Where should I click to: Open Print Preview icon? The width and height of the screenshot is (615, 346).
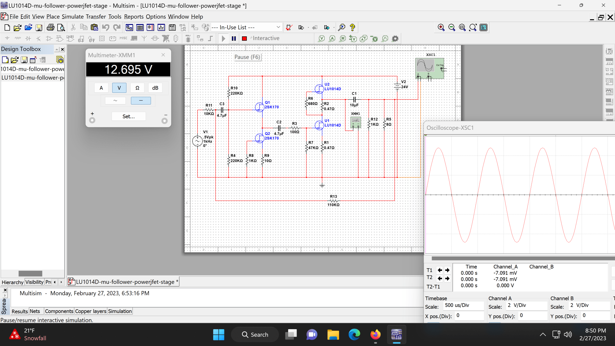pos(61,28)
